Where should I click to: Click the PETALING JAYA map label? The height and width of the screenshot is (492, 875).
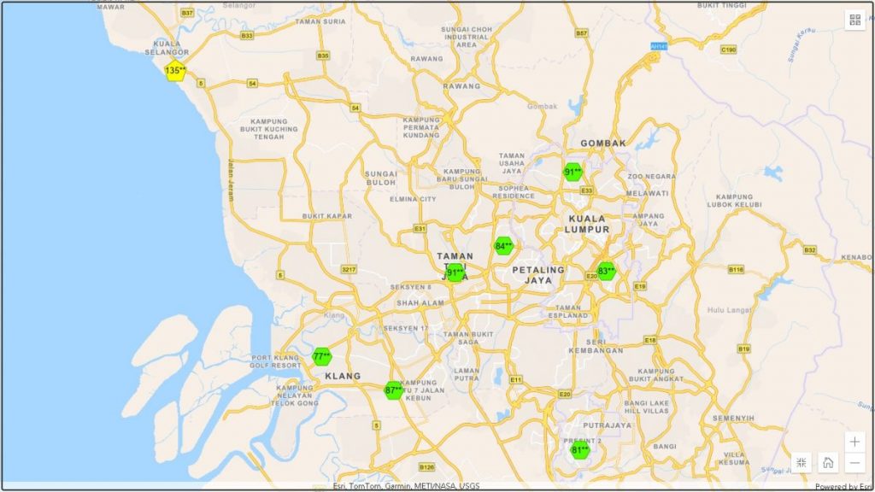click(x=538, y=274)
